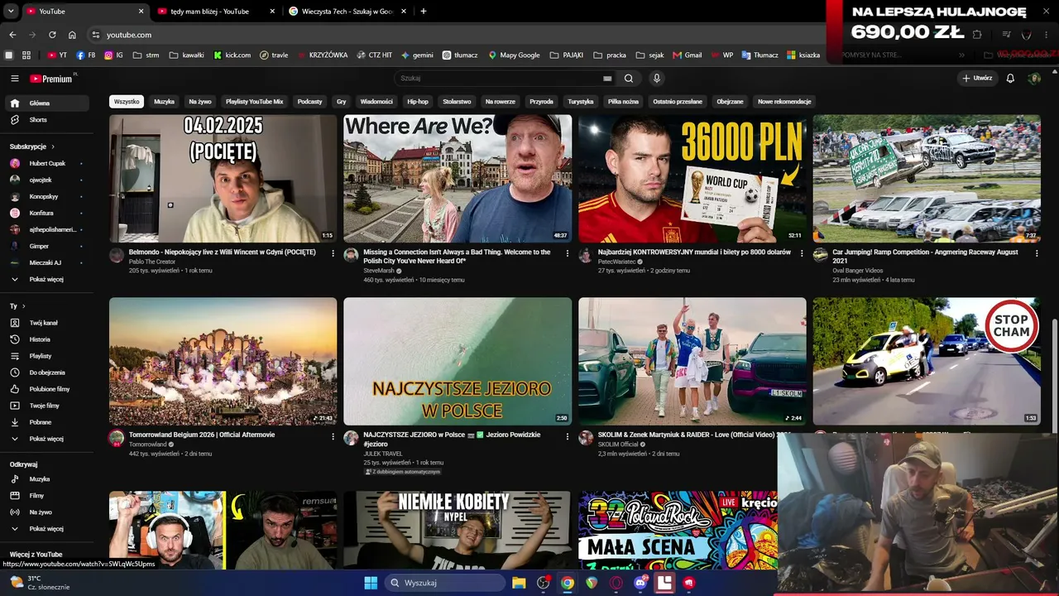Screen dimensions: 1059x596
Task: Open options menu for Car Jumping video
Action: [x=1037, y=253]
